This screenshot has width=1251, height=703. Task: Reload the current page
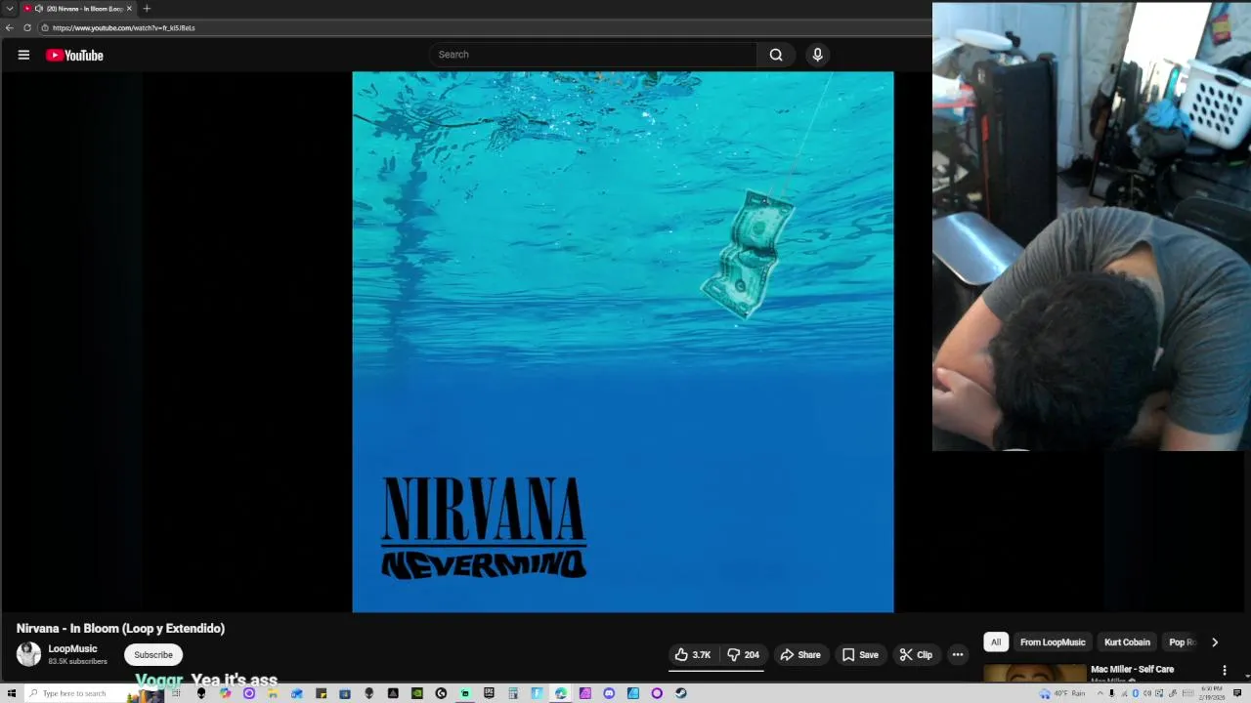click(x=27, y=27)
